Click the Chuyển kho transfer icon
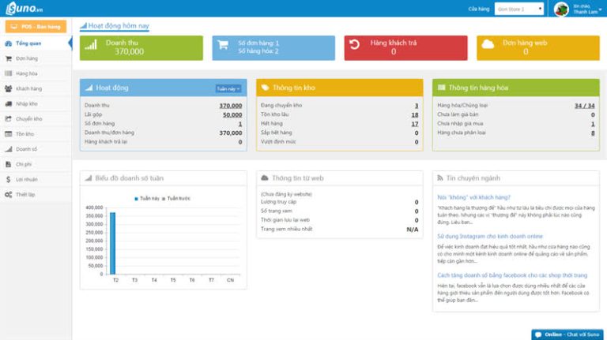Viewport: 607px width, 340px height. (x=8, y=118)
